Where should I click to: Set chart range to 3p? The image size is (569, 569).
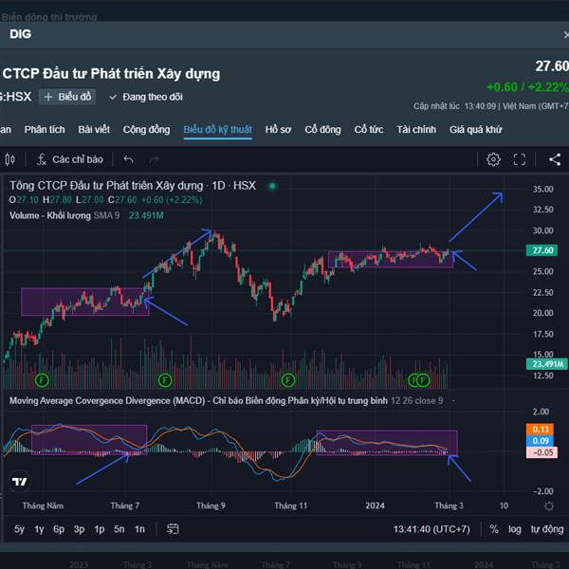[x=79, y=529]
